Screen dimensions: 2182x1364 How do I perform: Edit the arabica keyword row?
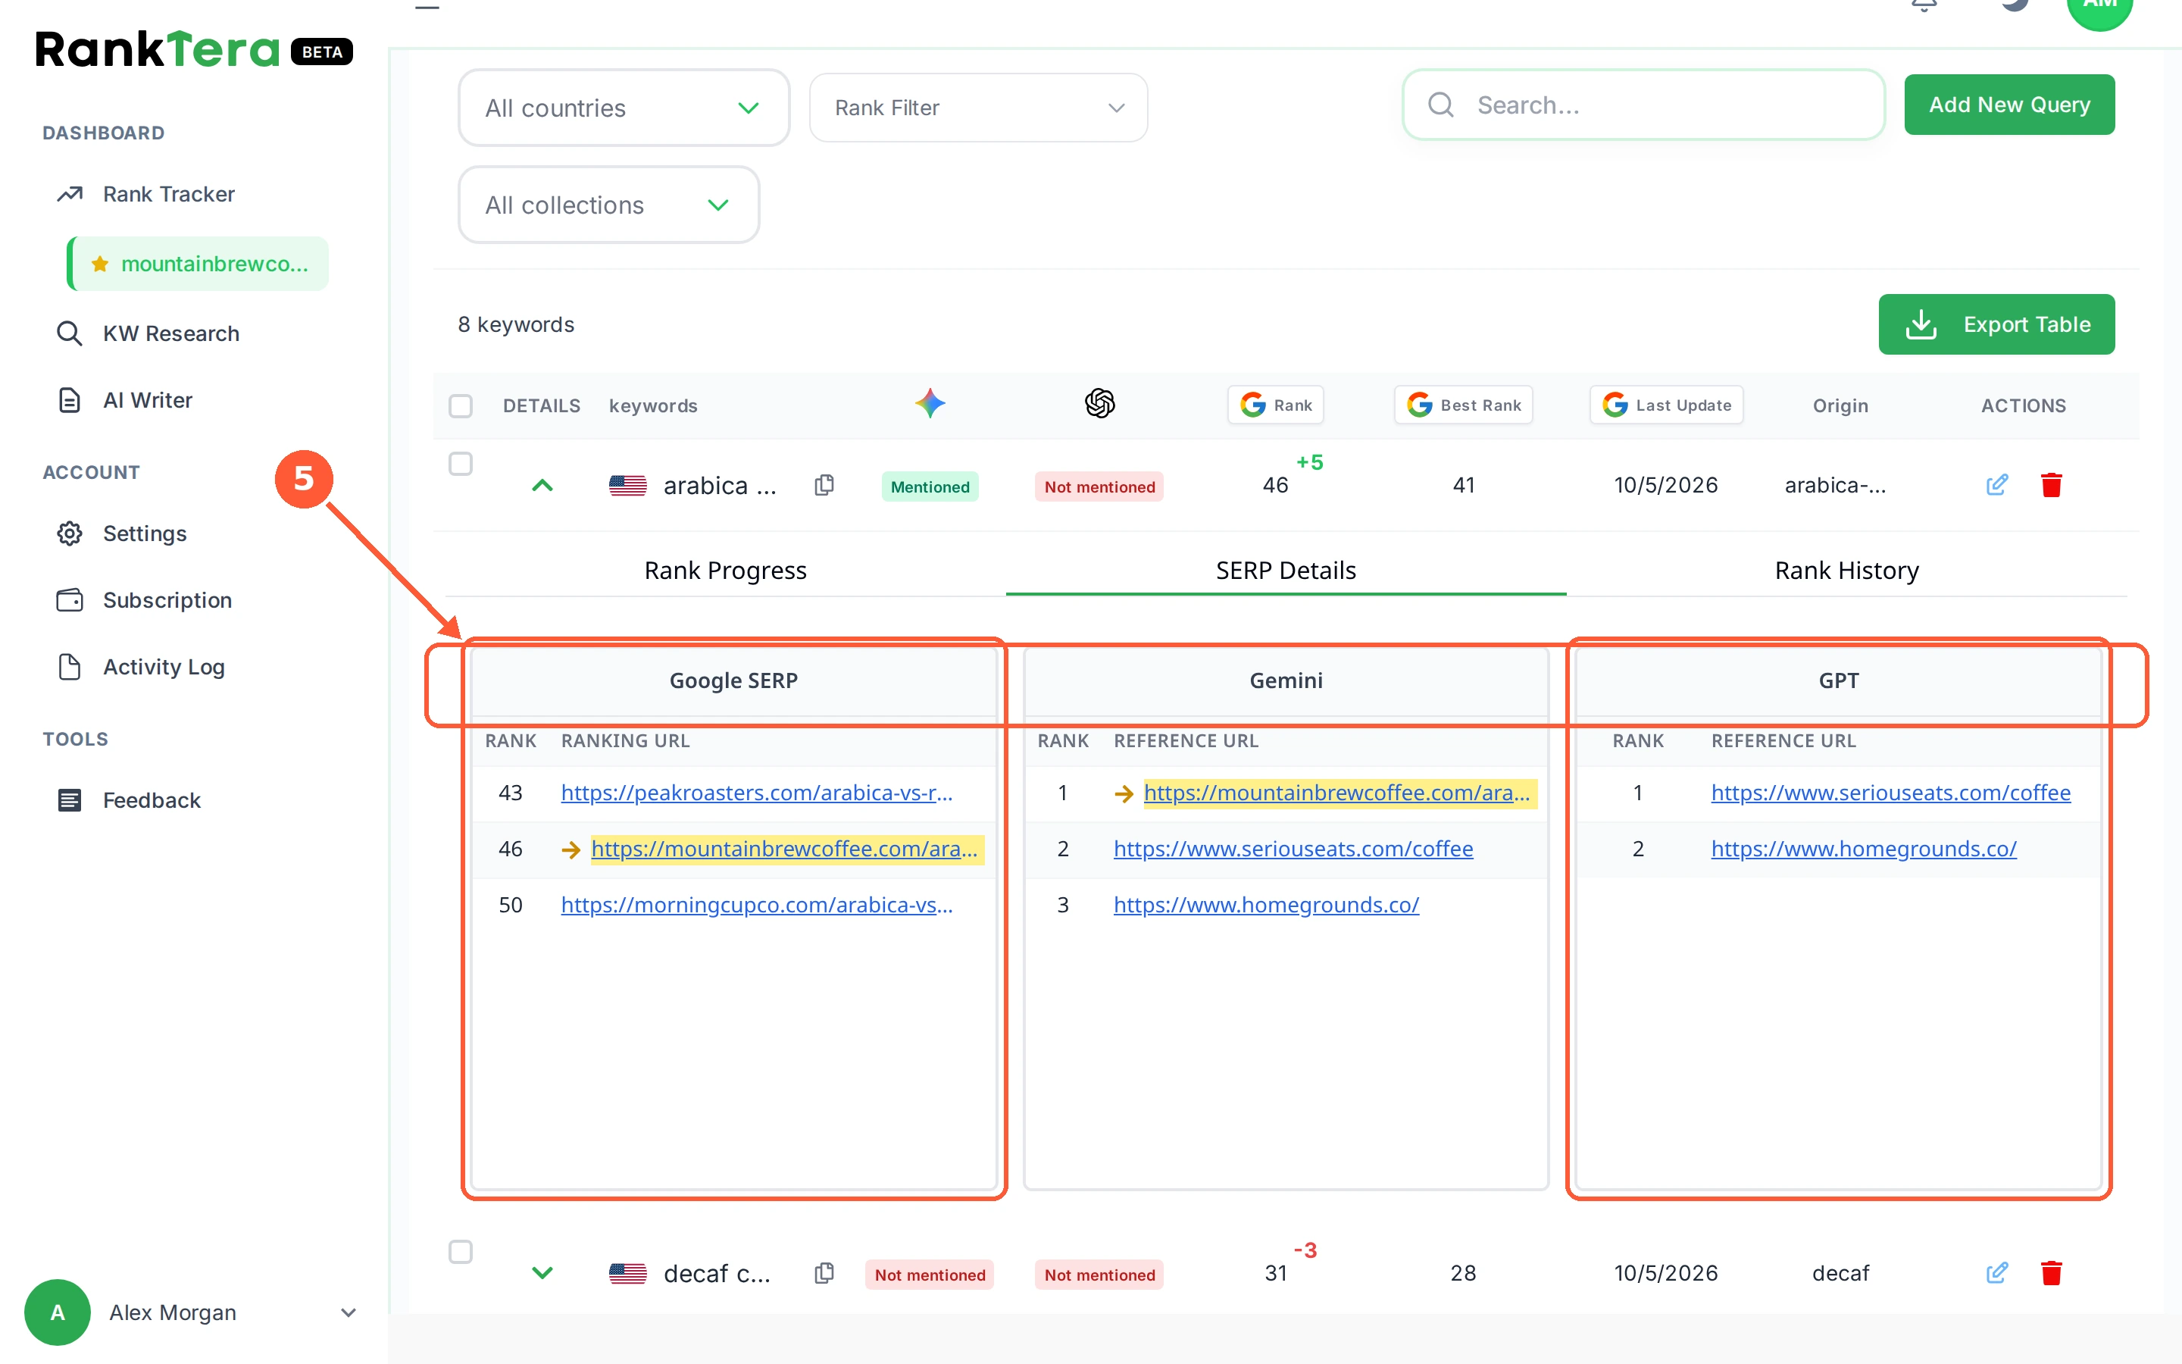[1996, 485]
